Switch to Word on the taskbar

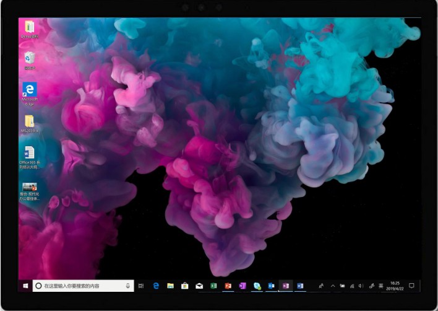coord(300,286)
